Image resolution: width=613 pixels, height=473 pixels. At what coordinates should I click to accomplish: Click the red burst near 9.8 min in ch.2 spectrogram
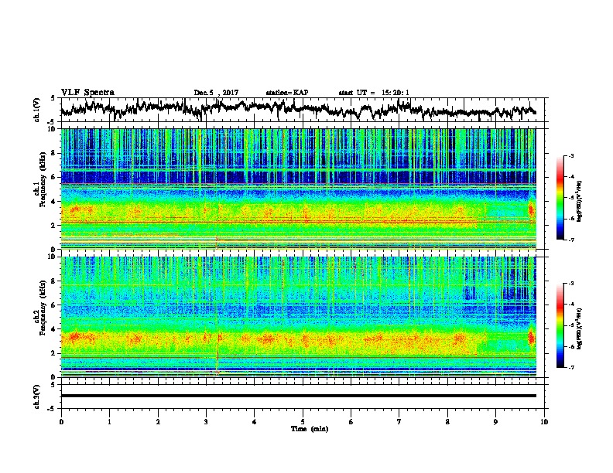click(x=531, y=337)
